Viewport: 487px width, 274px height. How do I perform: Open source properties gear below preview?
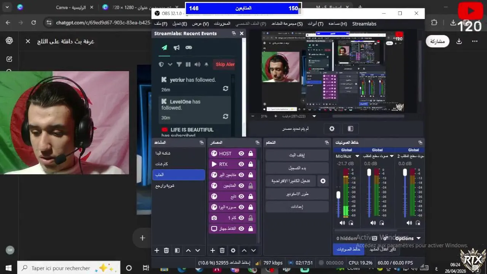[332, 129]
